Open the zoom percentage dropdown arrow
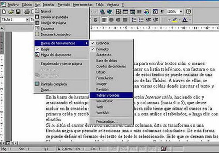The height and width of the screenshot is (153, 219). 181,12
